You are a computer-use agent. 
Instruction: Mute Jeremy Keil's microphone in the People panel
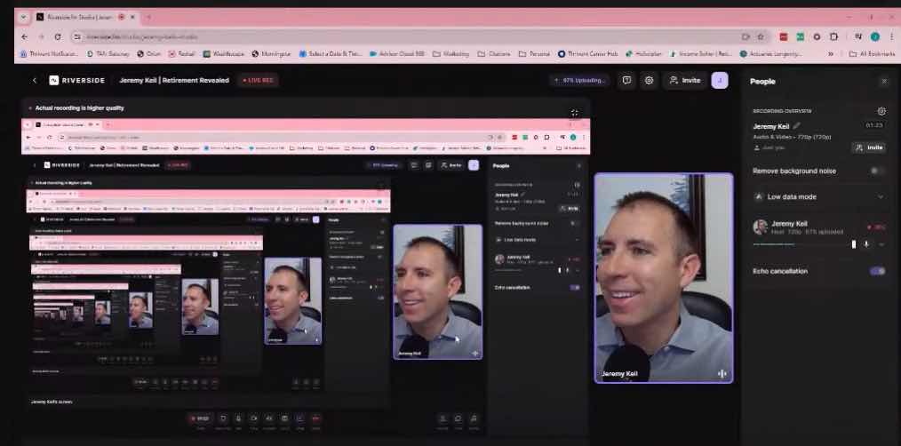[x=866, y=244]
